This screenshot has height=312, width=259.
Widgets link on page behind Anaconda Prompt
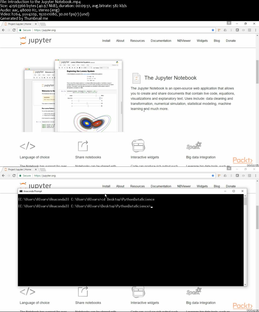202,186
